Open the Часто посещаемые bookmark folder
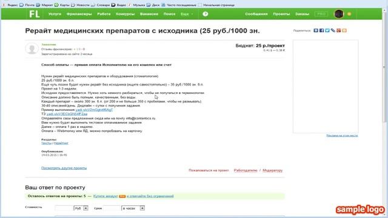Image resolution: width=388 pixels, height=218 pixels. pos(179,5)
